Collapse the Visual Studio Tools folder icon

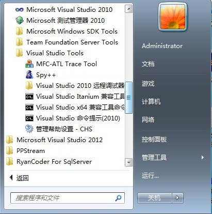point(19,53)
